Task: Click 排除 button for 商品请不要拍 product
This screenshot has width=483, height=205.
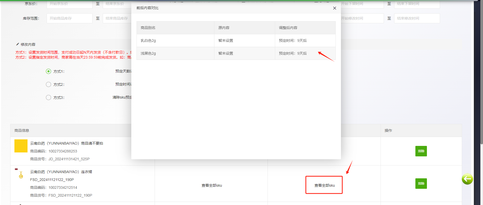Action: click(x=421, y=151)
